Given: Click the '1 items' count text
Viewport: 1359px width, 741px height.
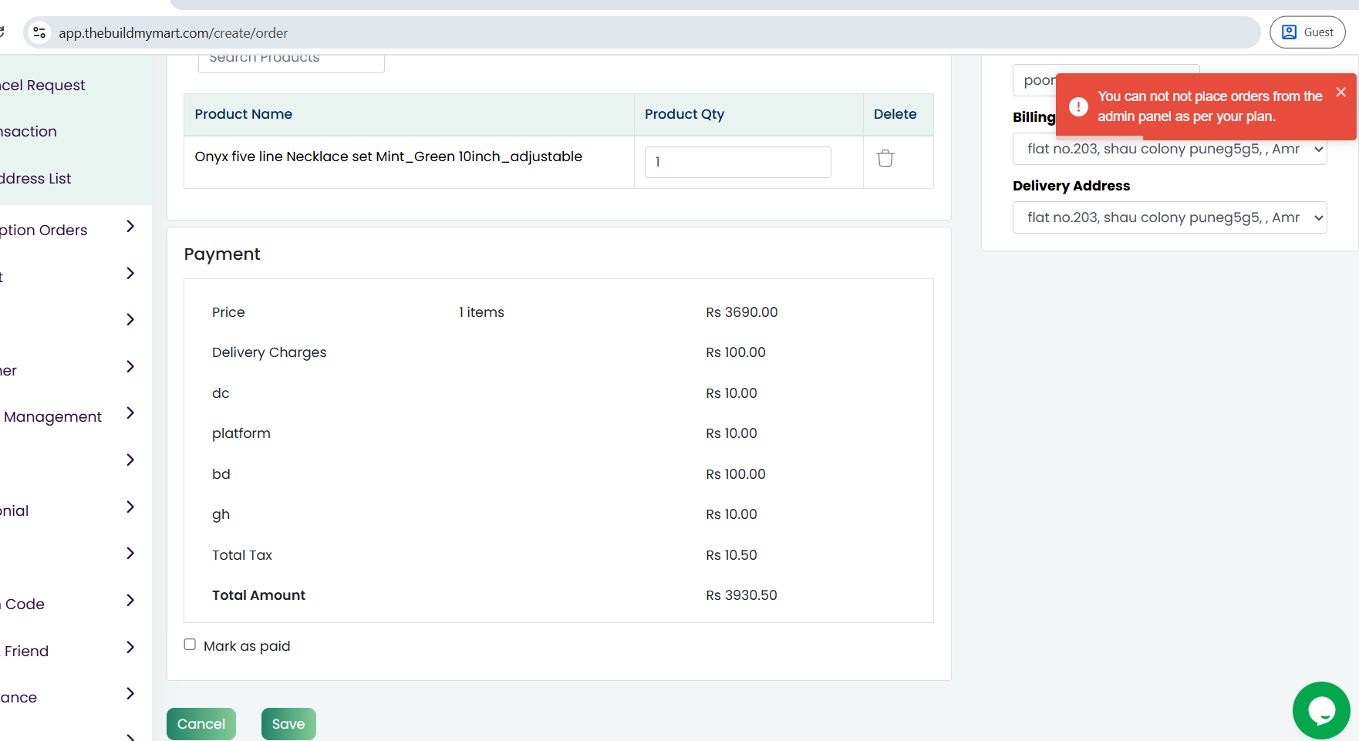Looking at the screenshot, I should click(481, 312).
